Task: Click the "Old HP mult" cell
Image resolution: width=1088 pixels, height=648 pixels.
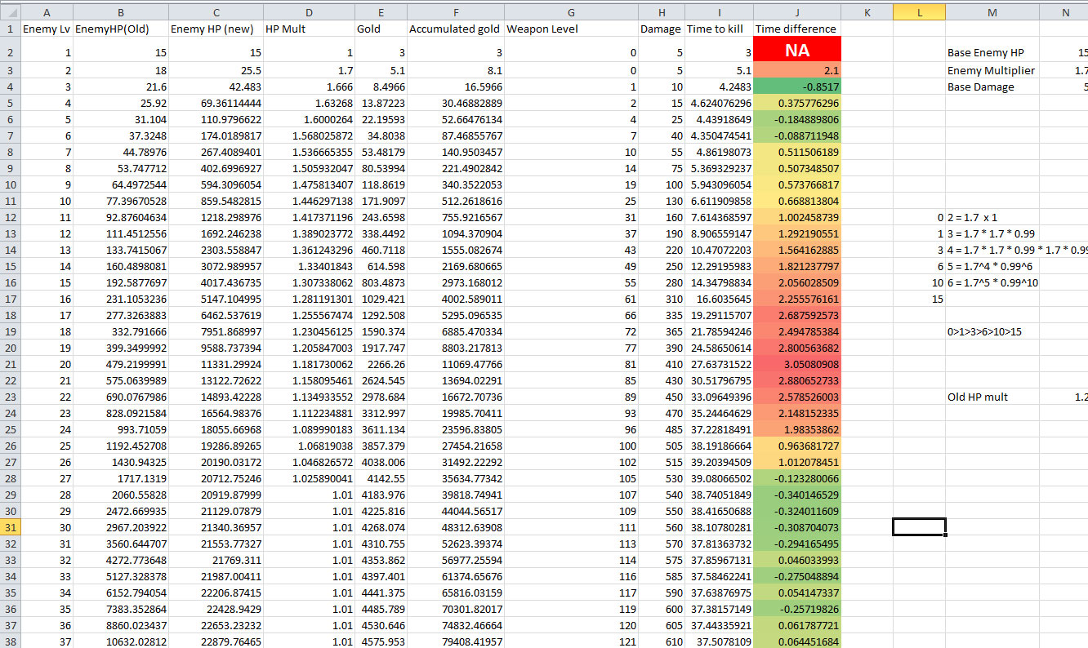Action: [x=992, y=397]
